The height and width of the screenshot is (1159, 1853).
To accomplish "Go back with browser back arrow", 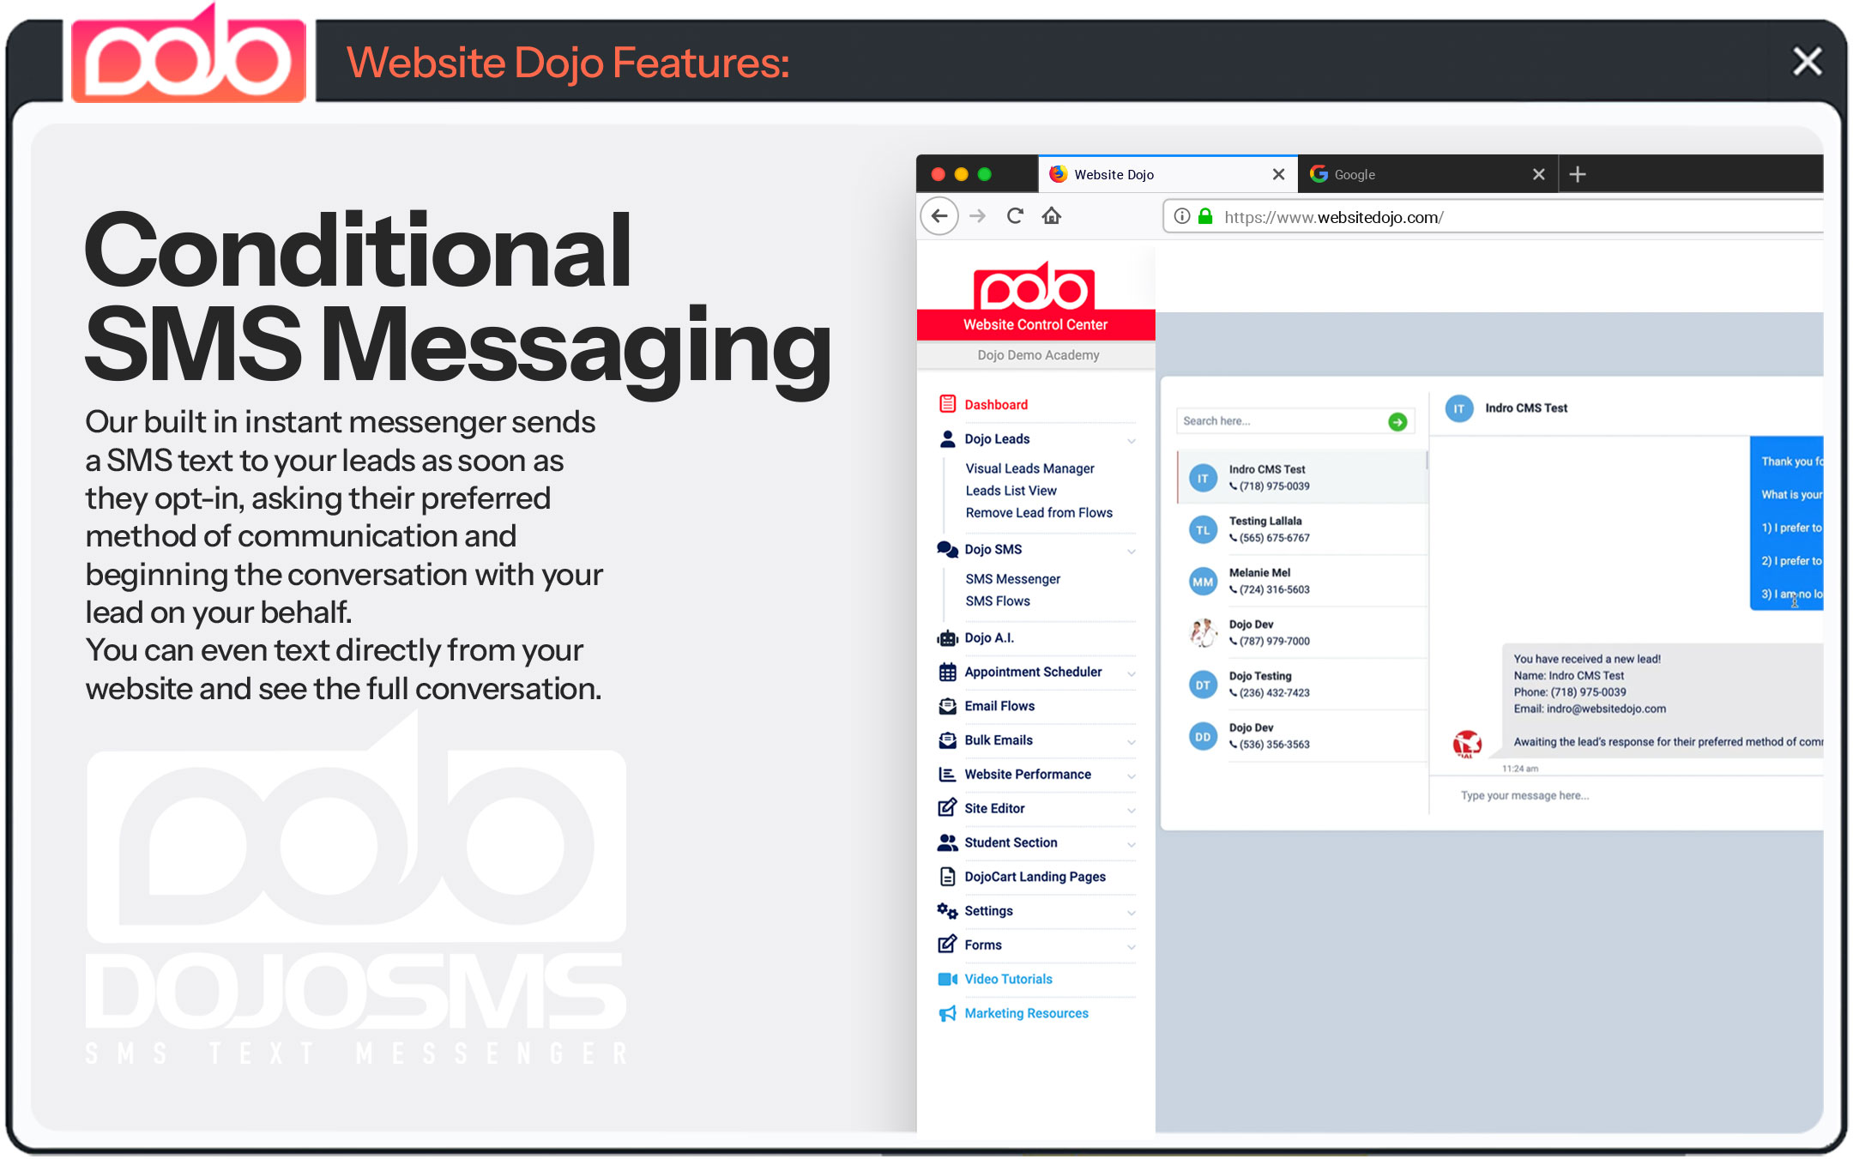I will click(939, 216).
